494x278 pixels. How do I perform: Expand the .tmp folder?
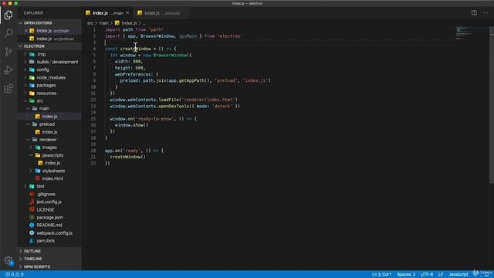(x=25, y=54)
